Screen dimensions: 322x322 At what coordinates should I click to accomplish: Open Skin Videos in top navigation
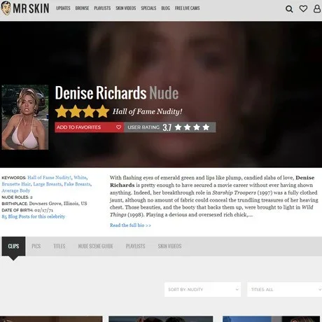(126, 8)
